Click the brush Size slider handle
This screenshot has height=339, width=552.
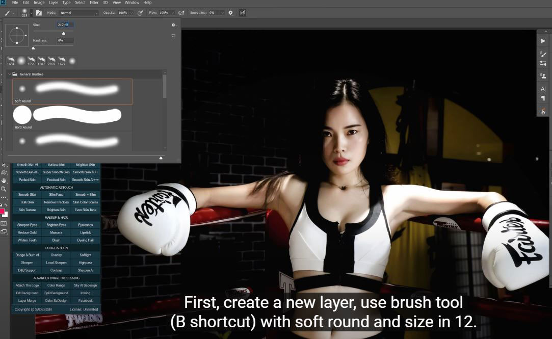64,33
